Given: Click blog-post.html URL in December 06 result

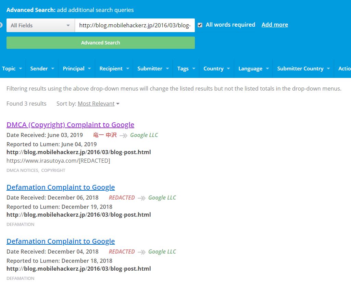Looking at the screenshot, I should (78, 215).
